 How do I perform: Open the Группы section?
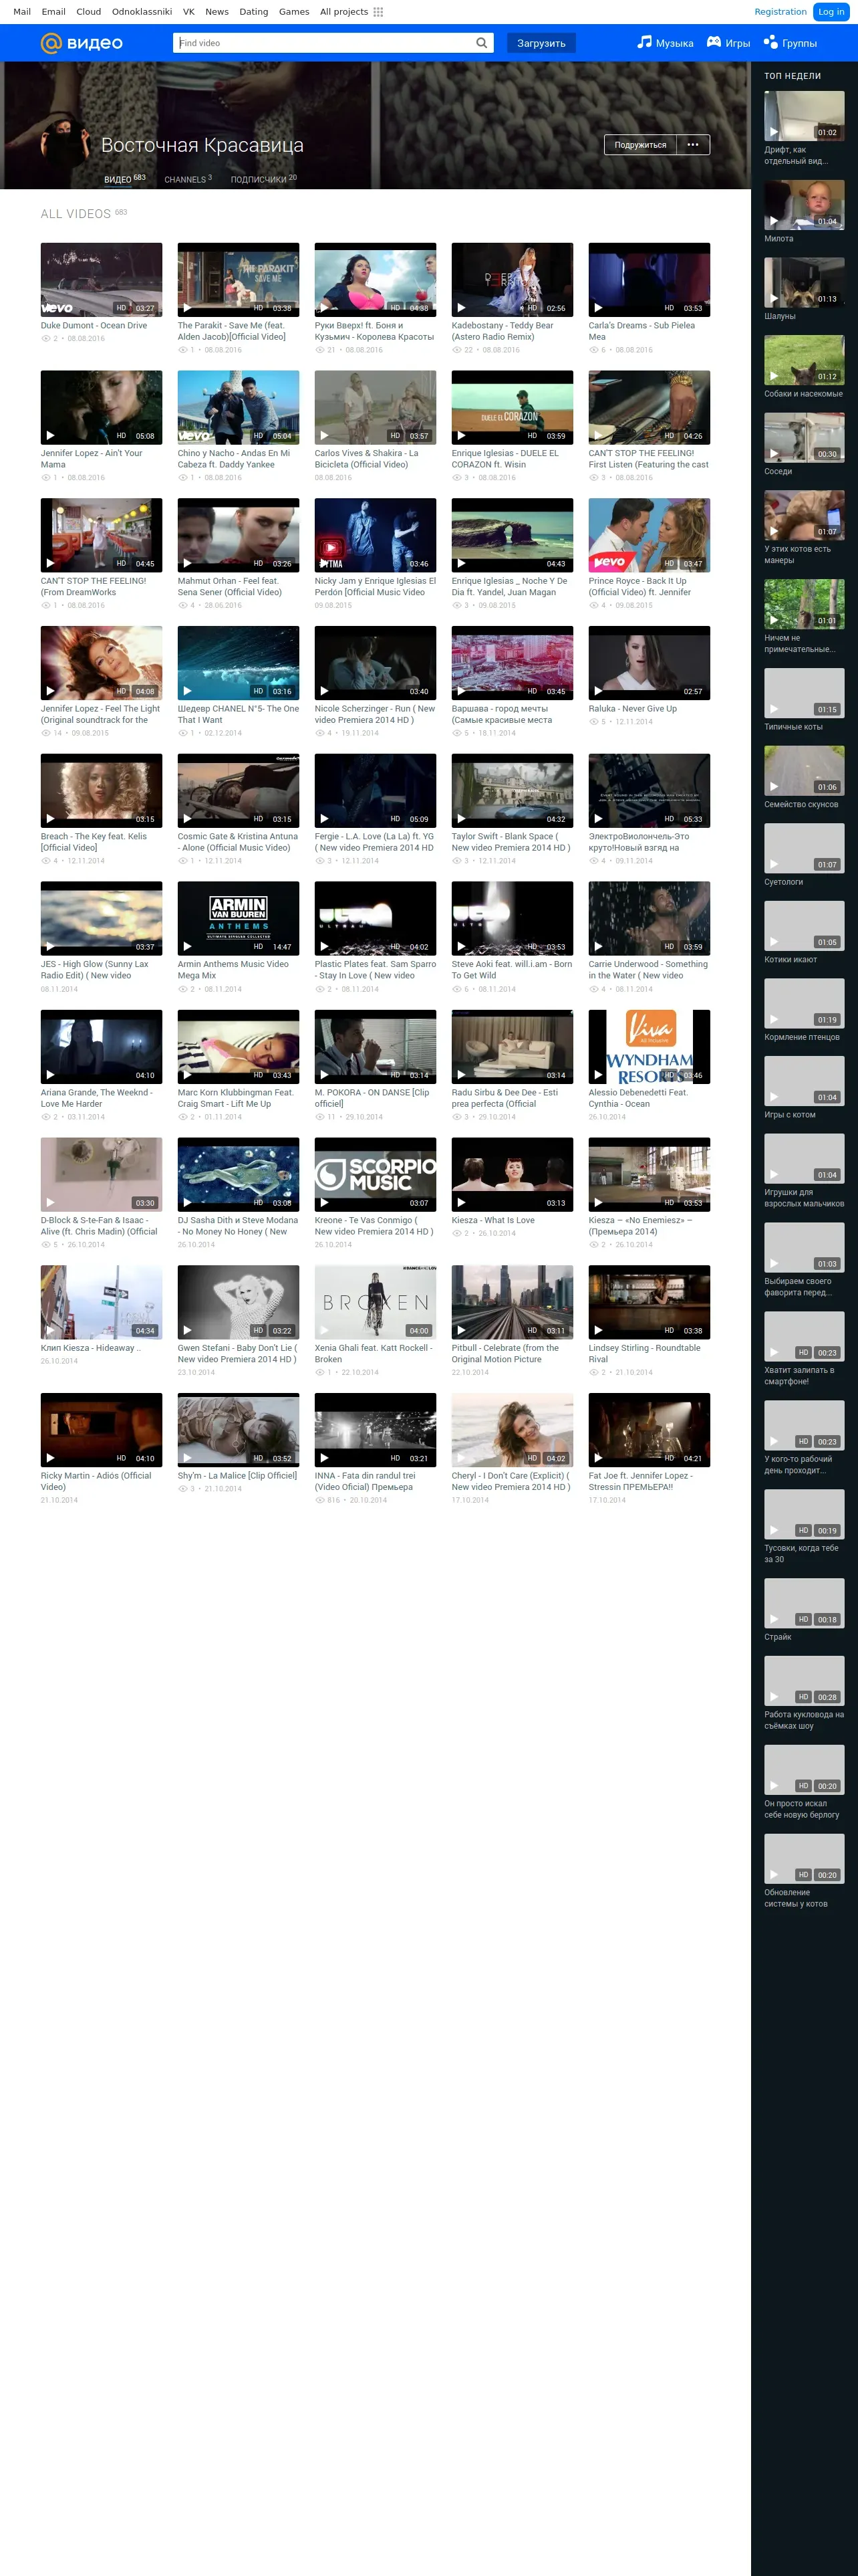(790, 43)
